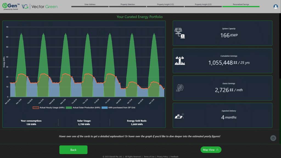The height and width of the screenshot is (158, 281).
Task: Select the Personalized Savings step
Action: (x=241, y=5)
